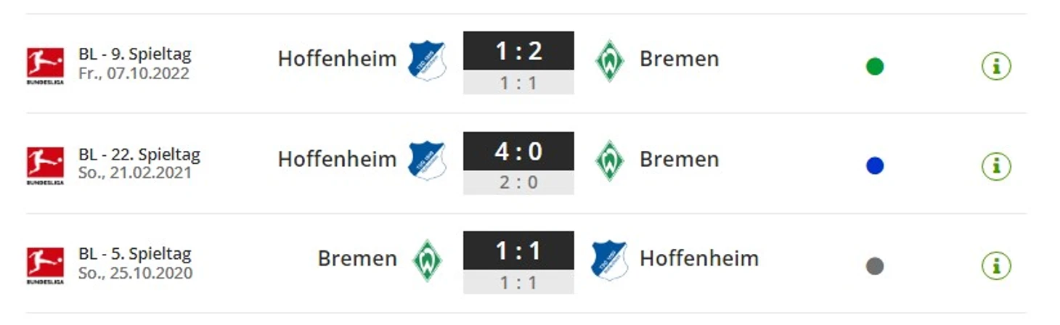Select Hoffenheim crest in the 07.10.2022 match
Screen dimensions: 1060x325
point(427,60)
